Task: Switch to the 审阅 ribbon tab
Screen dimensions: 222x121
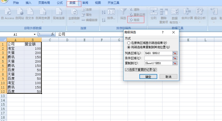Action: tap(85, 3)
